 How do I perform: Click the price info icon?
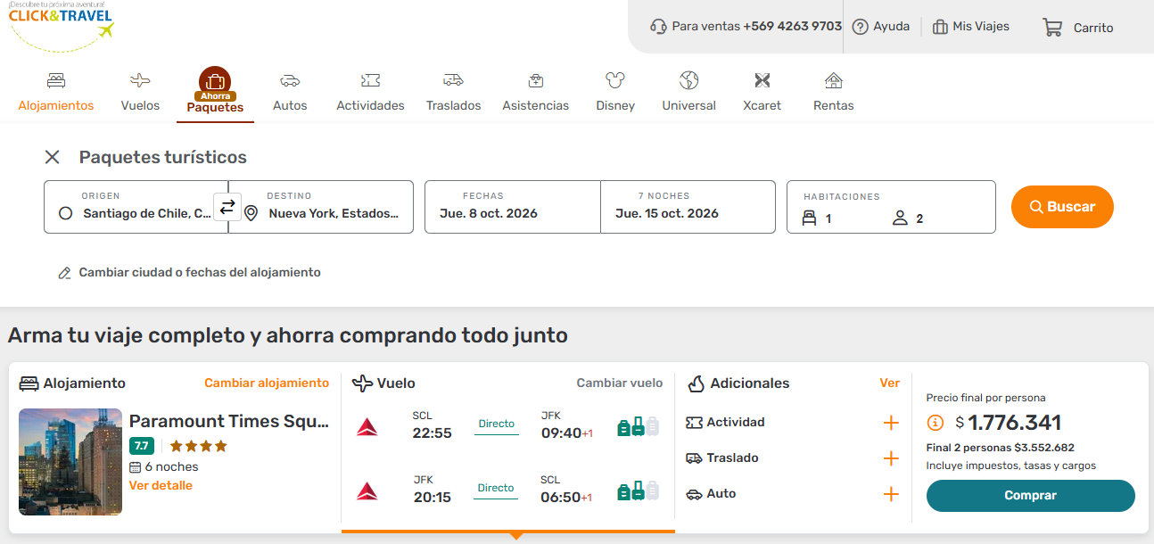935,423
